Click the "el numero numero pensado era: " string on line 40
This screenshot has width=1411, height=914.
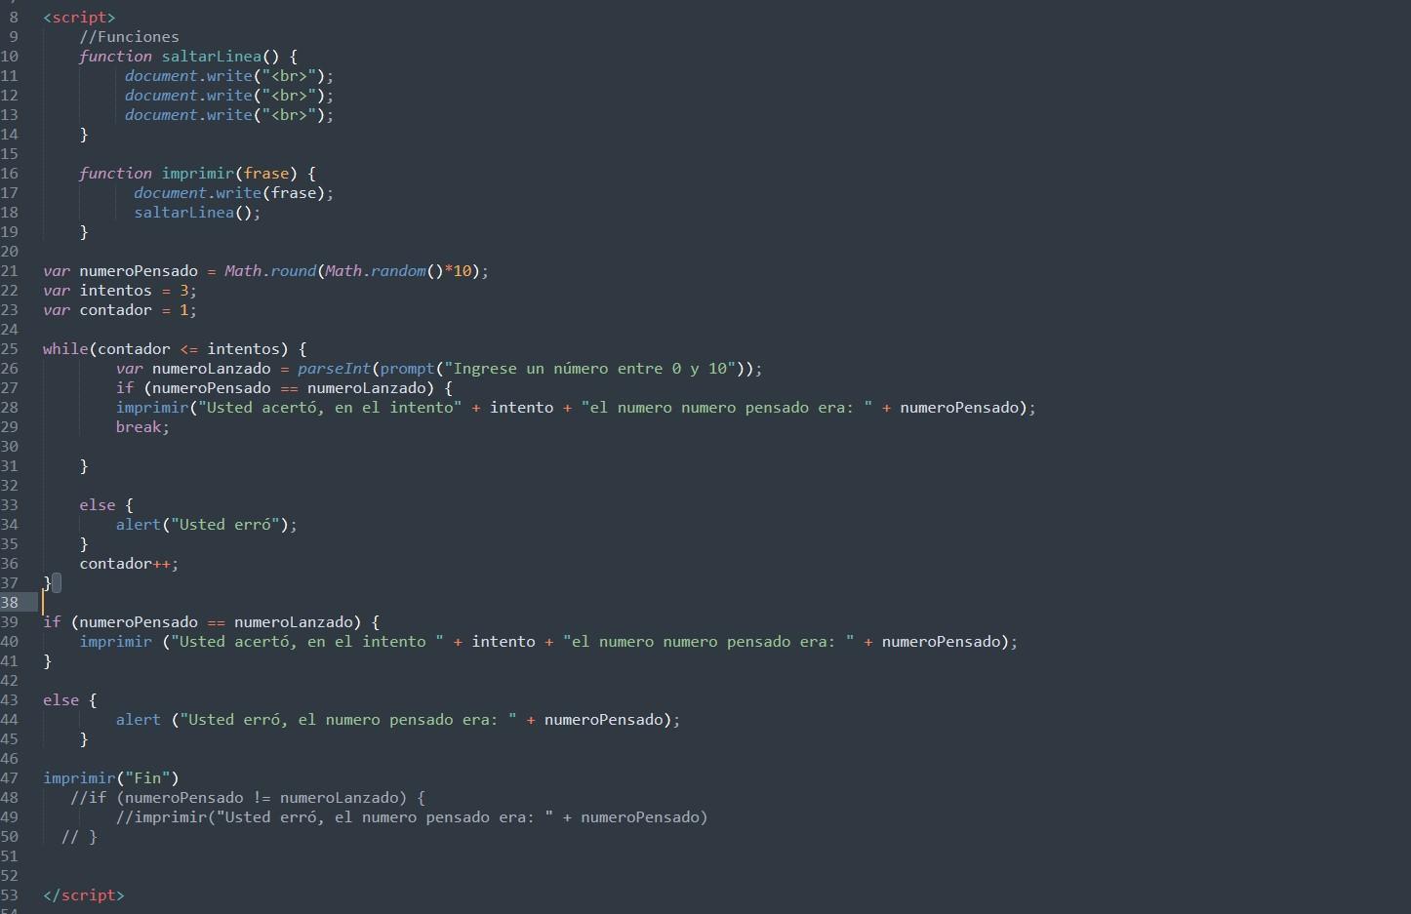[x=708, y=642]
